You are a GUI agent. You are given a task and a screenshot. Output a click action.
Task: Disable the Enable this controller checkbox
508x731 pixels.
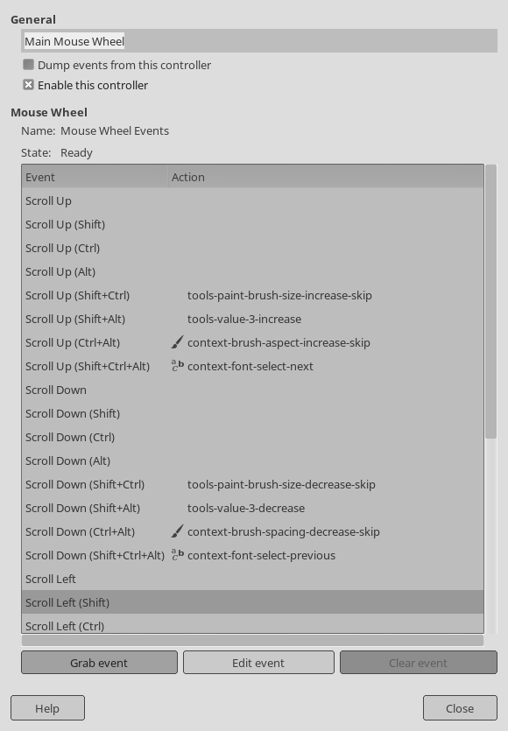pyautogui.click(x=28, y=85)
